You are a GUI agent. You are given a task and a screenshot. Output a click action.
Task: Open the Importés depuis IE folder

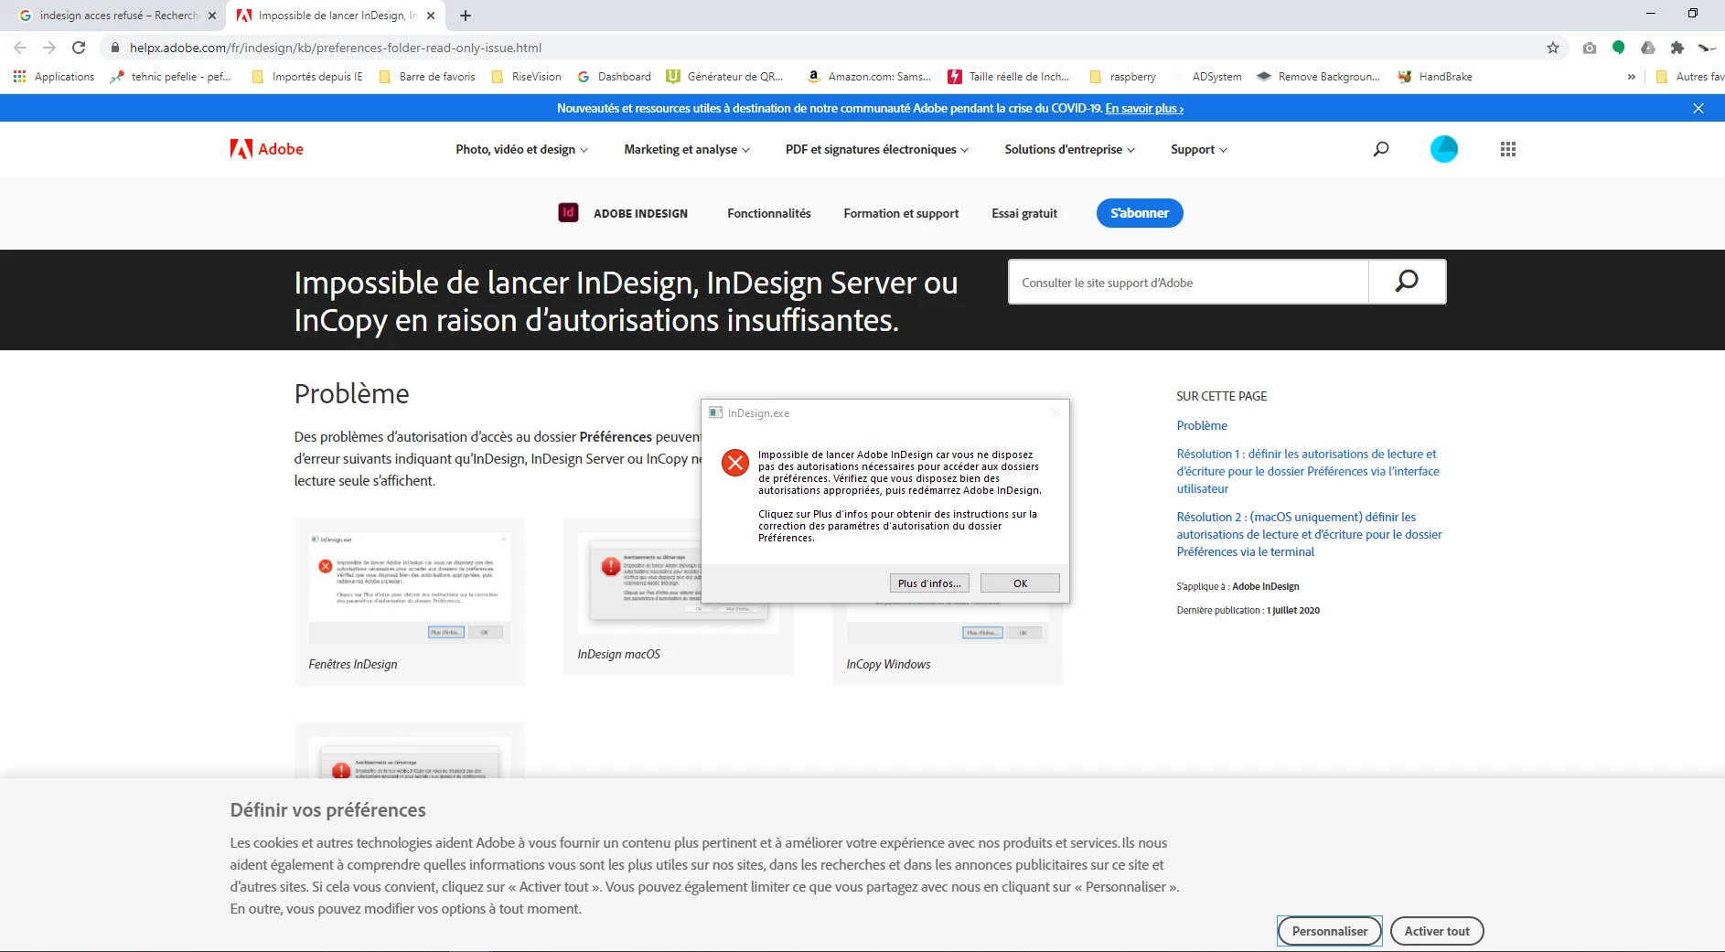click(307, 77)
